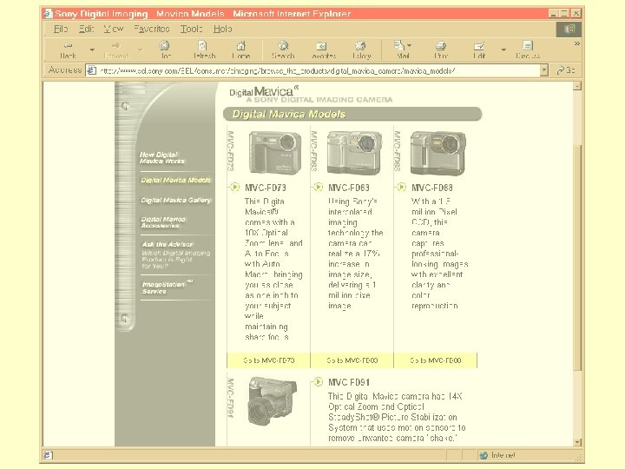Click the MVC-FD83 camera photo
The width and height of the screenshot is (625, 469).
[x=354, y=153]
